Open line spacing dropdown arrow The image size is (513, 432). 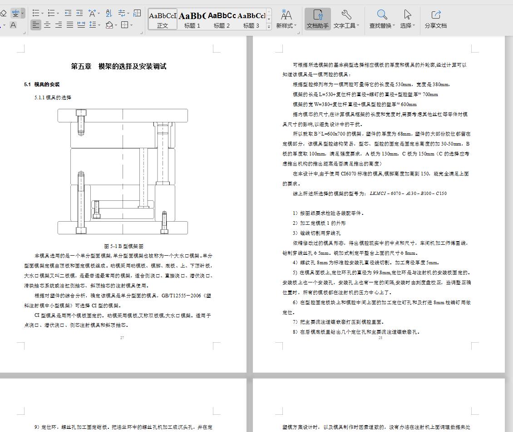click(x=99, y=25)
